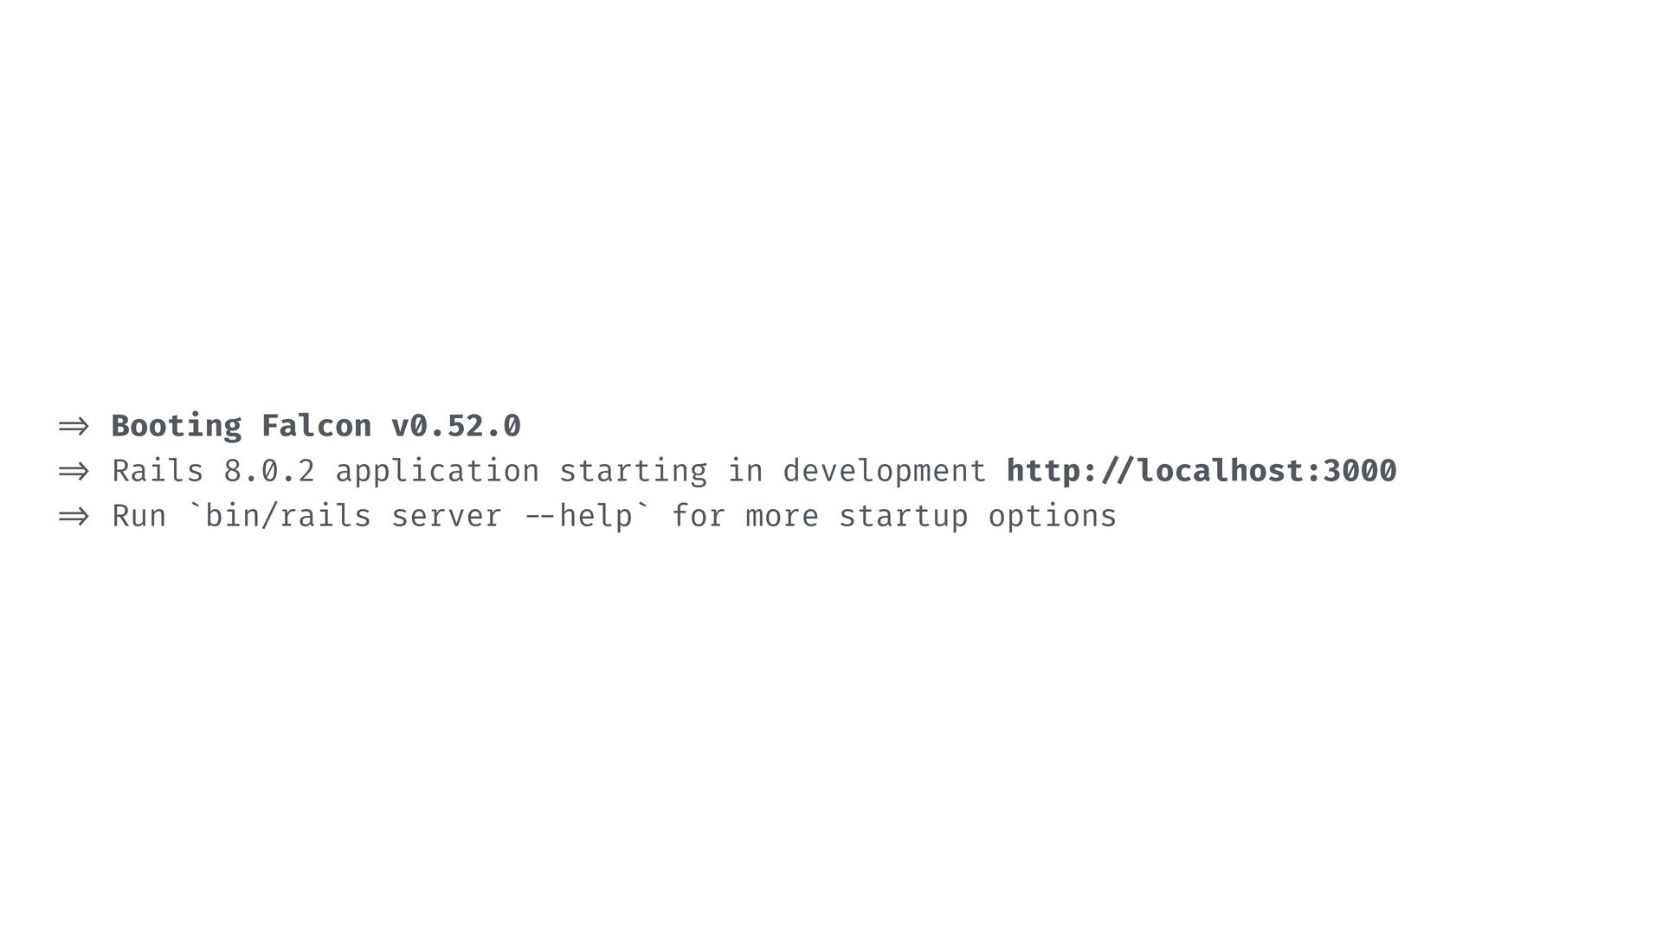Click the word Rails

(x=158, y=471)
